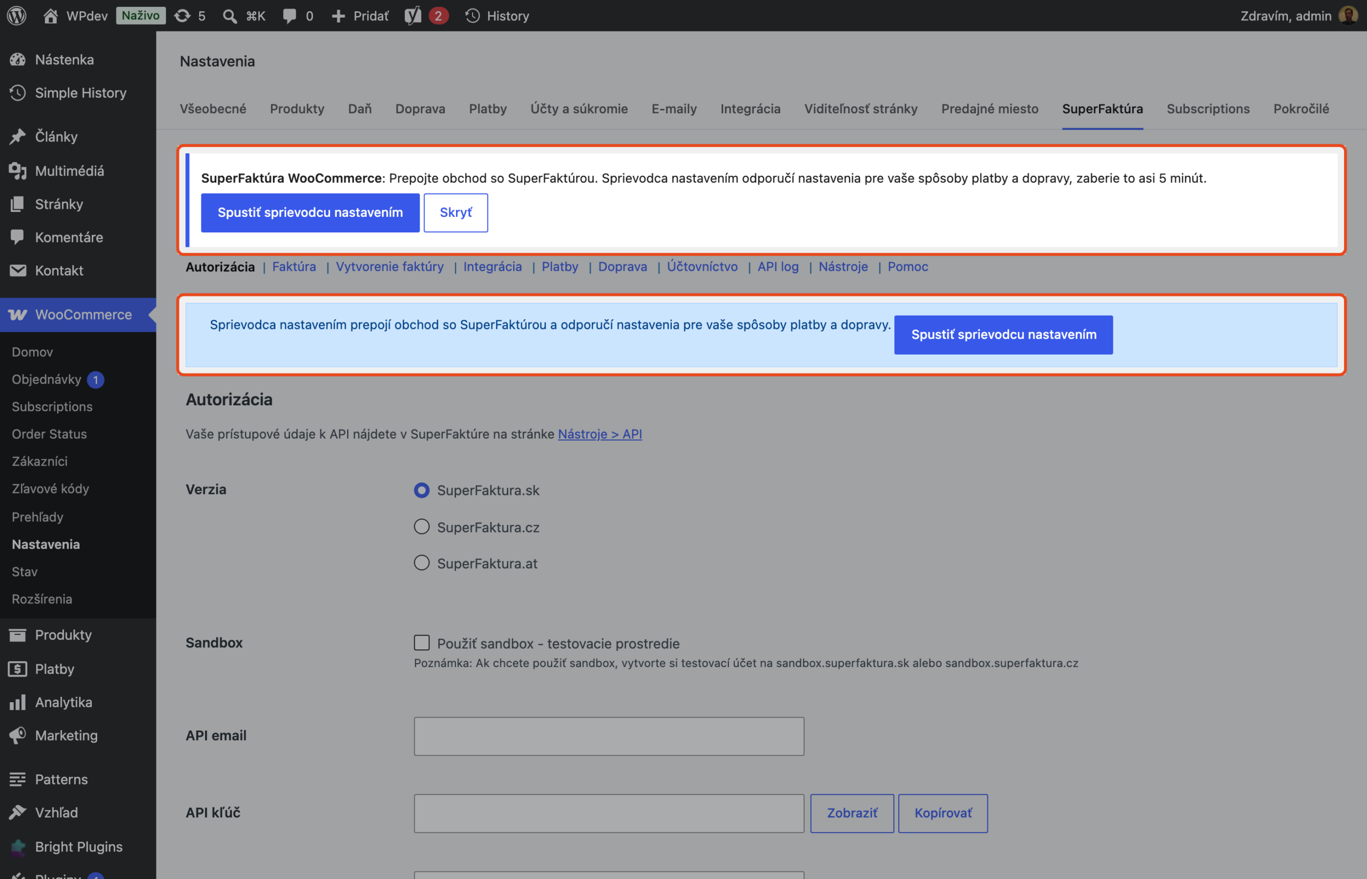
Task: Open the Subscriptions settings tab
Action: click(1208, 108)
